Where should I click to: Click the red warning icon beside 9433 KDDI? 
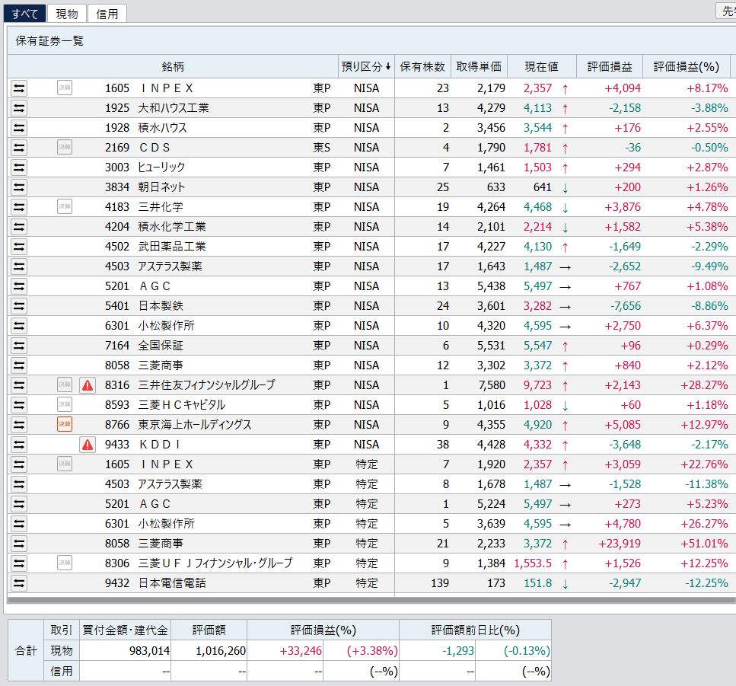click(x=88, y=445)
